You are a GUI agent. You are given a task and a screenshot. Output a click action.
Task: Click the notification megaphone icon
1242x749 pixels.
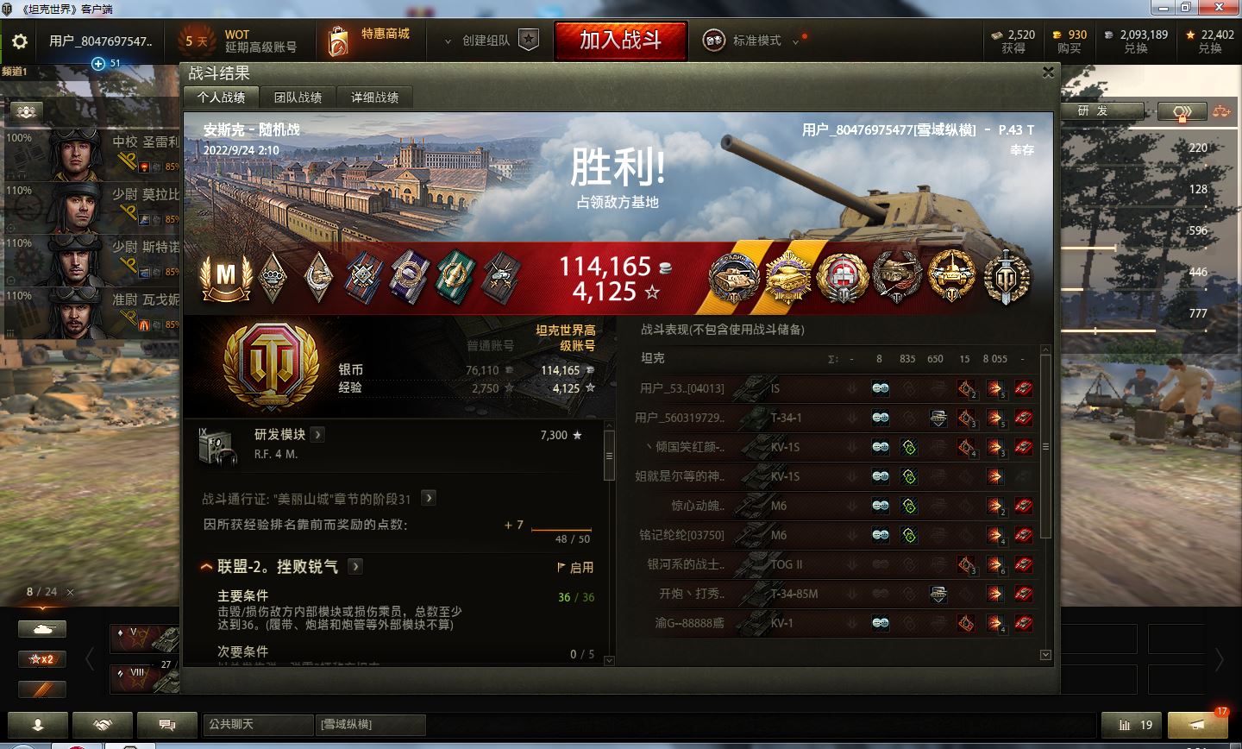coord(1197,725)
